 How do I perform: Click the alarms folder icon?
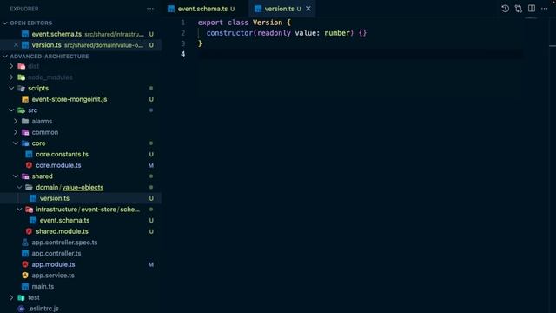[25, 121]
